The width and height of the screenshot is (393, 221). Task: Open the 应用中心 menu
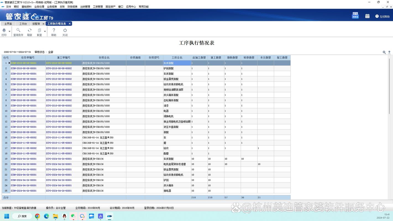pyautogui.click(x=131, y=7)
